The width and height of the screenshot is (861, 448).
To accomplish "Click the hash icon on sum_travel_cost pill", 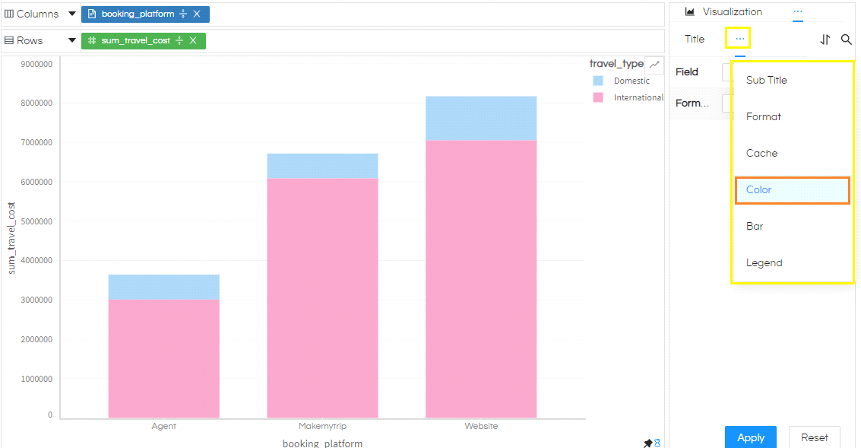I will pos(92,40).
